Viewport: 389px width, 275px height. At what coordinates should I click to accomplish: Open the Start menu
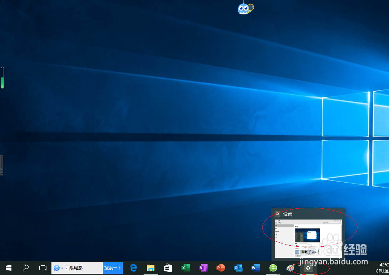8,267
